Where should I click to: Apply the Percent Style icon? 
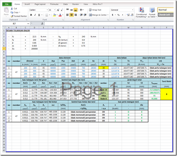point(118,15)
